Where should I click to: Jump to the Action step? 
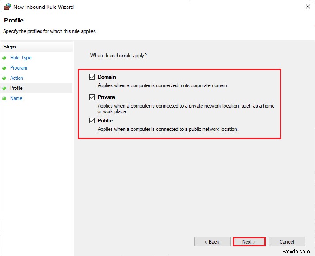17,78
